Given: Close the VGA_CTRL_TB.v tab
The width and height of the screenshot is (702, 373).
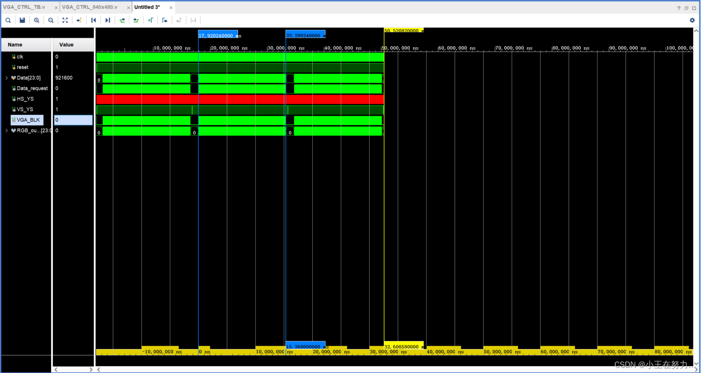Looking at the screenshot, I should (x=56, y=8).
